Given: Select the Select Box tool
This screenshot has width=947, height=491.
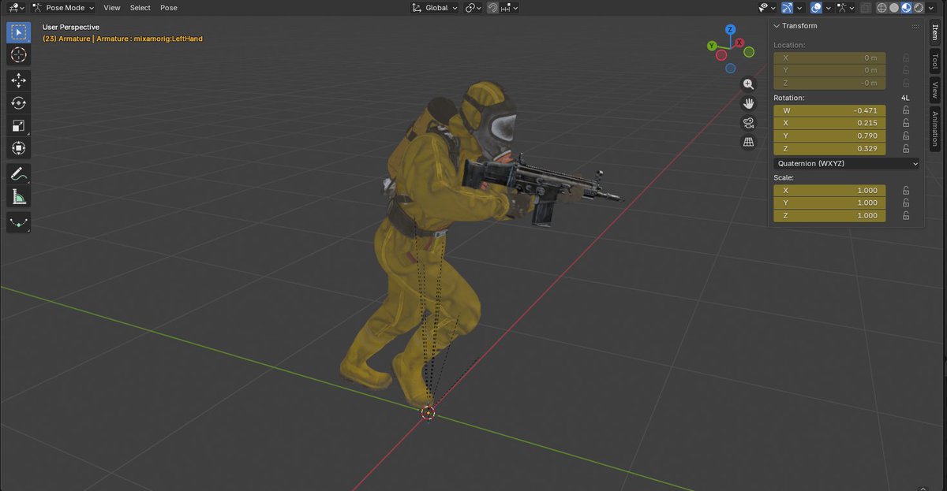Looking at the screenshot, I should pyautogui.click(x=19, y=33).
